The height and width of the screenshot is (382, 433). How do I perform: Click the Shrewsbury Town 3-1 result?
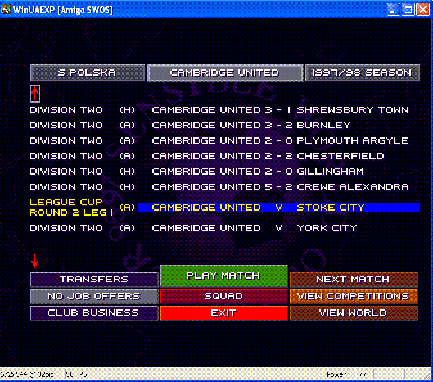(x=279, y=110)
